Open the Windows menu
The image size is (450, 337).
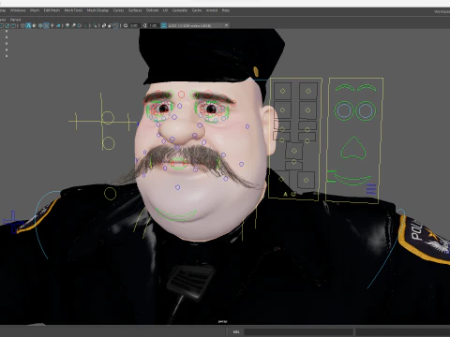18,10
